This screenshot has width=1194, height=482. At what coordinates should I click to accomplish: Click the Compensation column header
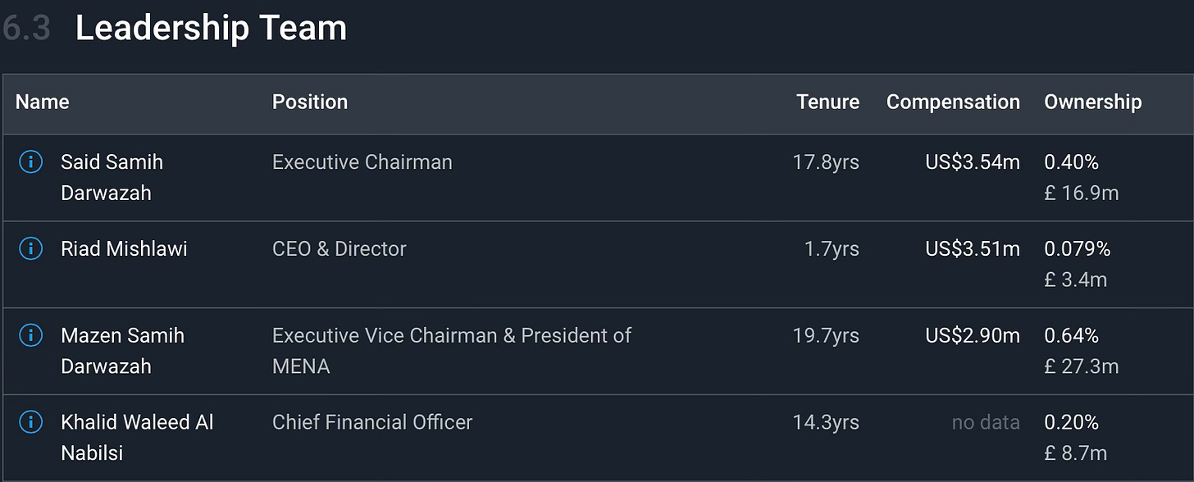click(x=953, y=102)
